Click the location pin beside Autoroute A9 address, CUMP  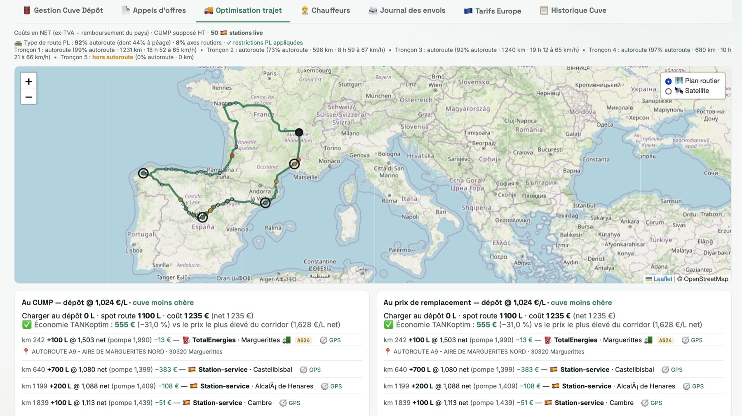click(x=26, y=351)
